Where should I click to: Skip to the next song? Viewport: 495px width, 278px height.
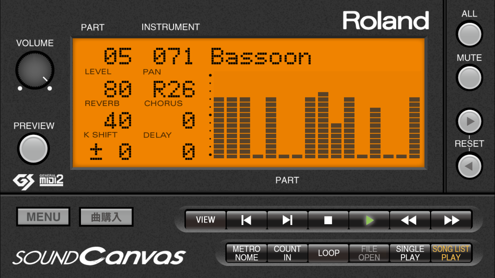(288, 220)
